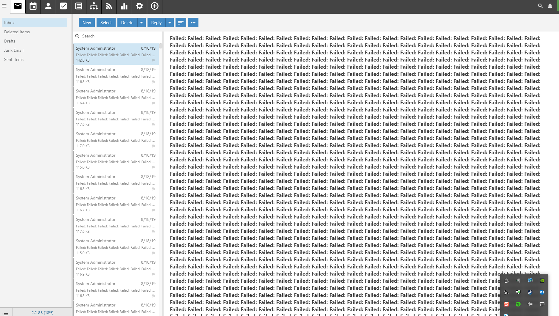The height and width of the screenshot is (316, 559).
Task: Switch to the Sent Items folder
Action: click(x=14, y=59)
